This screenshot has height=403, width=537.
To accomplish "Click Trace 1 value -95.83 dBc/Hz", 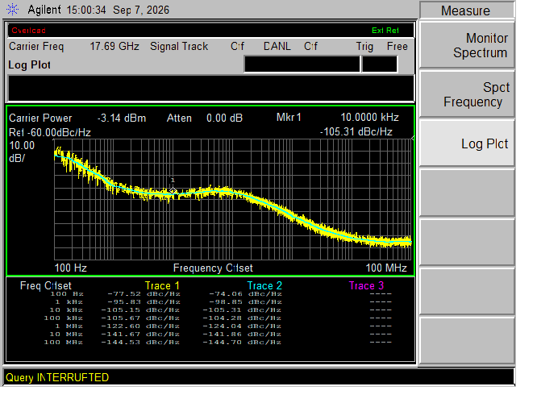I will coord(144,302).
